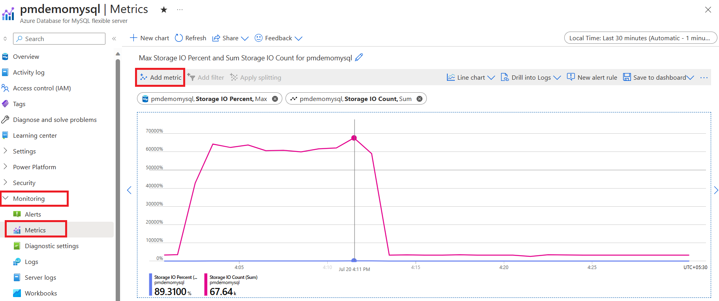
Task: Open the Local Time range selector
Action: pos(640,38)
